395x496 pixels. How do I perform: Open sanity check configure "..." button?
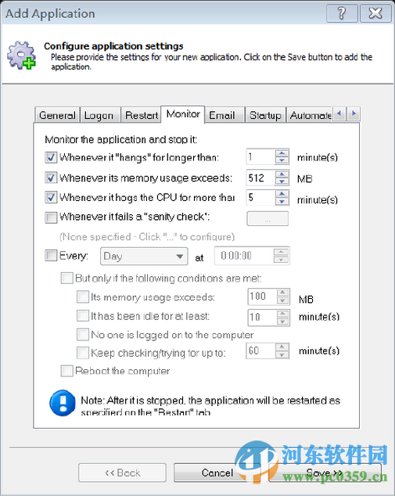268,218
